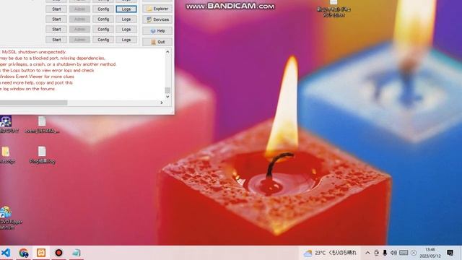The image size is (462, 260).
Task: Click Start in the row beside Explorer
Action: pos(56,9)
